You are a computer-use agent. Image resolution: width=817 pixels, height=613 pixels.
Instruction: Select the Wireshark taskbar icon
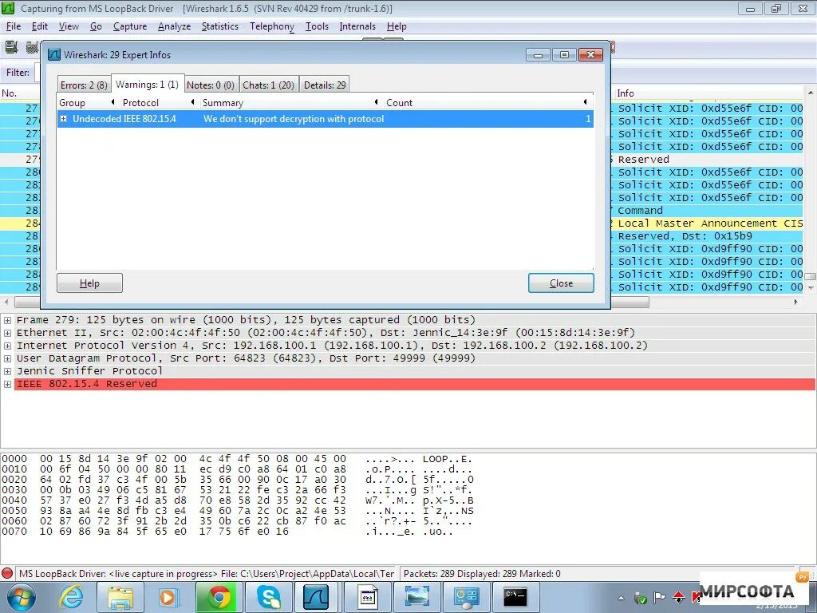coord(316,597)
